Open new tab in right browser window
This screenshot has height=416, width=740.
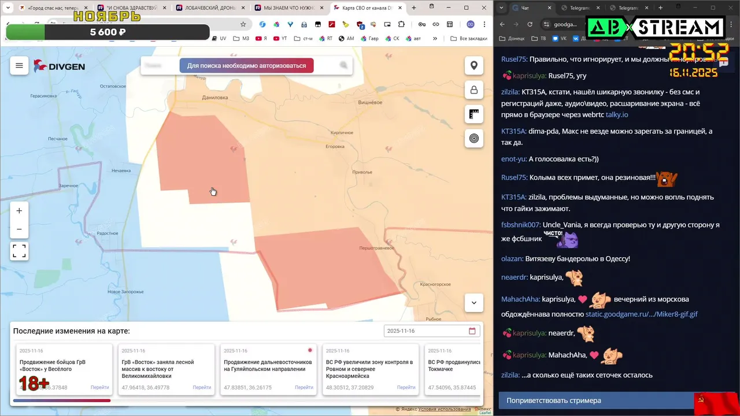[660, 8]
